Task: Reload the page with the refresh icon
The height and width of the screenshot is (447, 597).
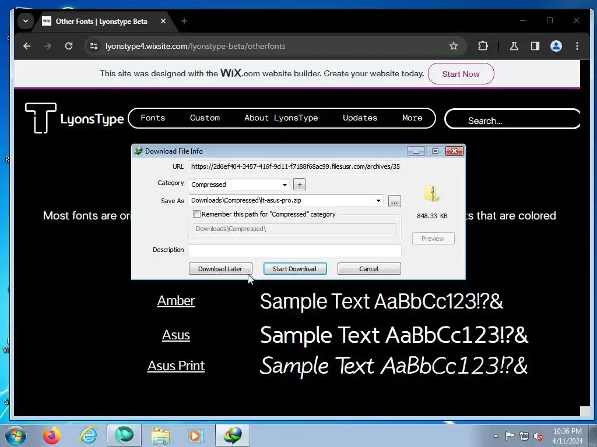Action: 69,46
